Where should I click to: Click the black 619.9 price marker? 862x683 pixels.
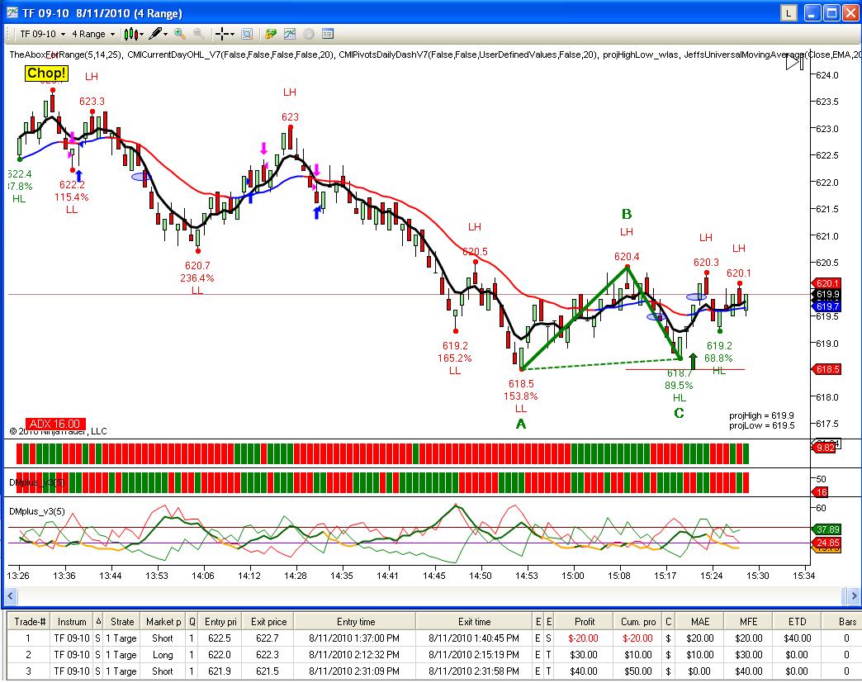826,295
